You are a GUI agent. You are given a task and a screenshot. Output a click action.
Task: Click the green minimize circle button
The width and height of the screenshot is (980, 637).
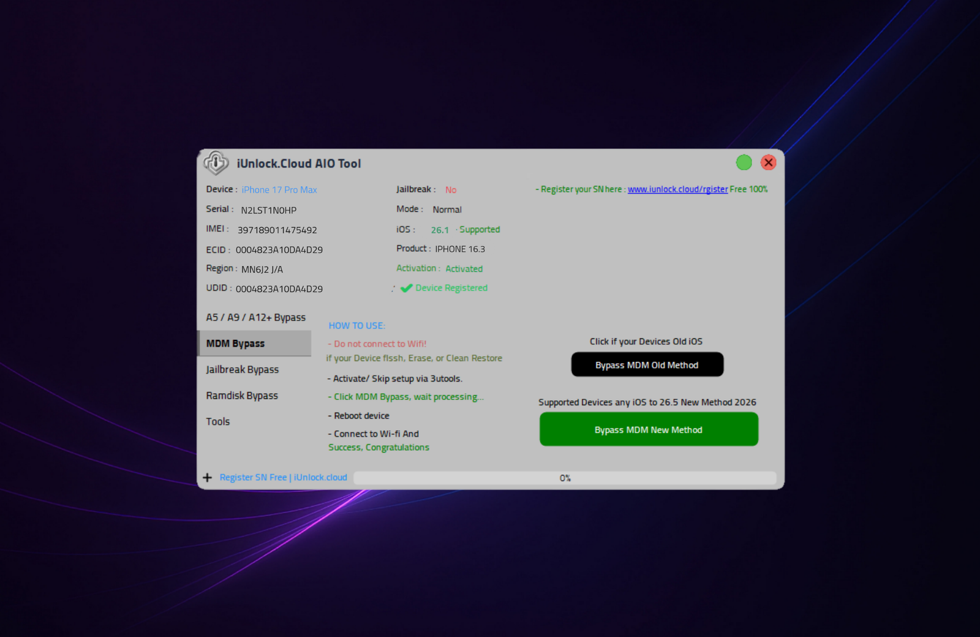coord(744,162)
